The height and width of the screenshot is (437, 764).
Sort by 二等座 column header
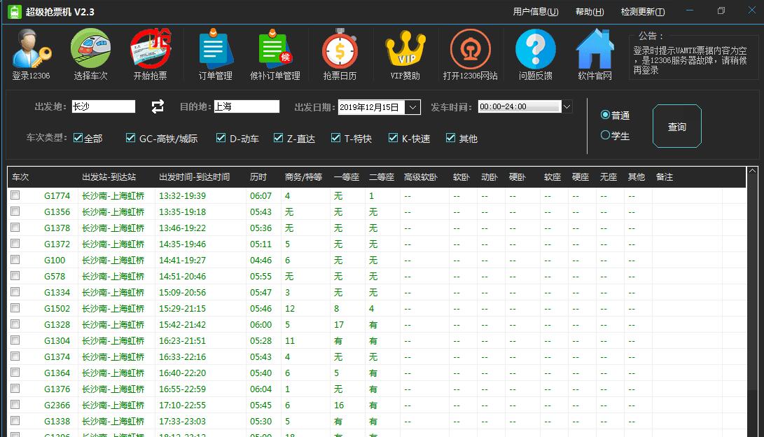coord(382,177)
